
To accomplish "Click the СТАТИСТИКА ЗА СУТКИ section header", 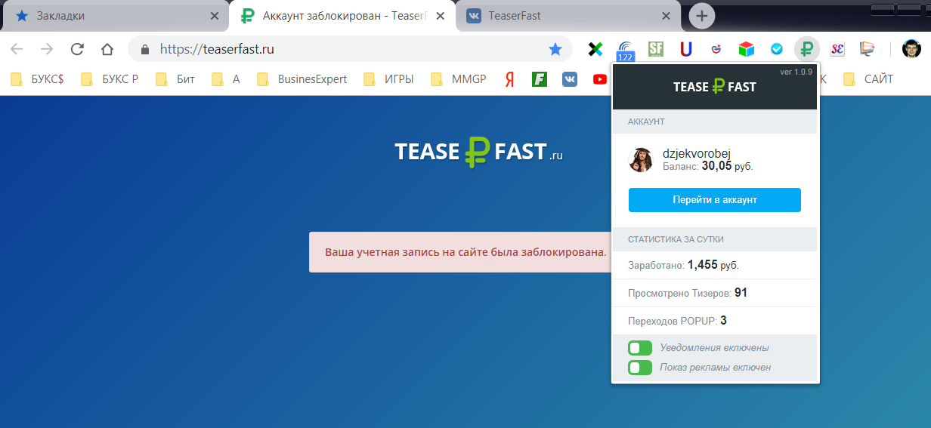I will (715, 239).
